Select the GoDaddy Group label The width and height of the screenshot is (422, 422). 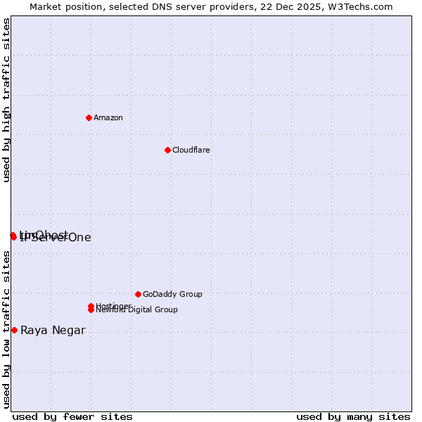(172, 294)
